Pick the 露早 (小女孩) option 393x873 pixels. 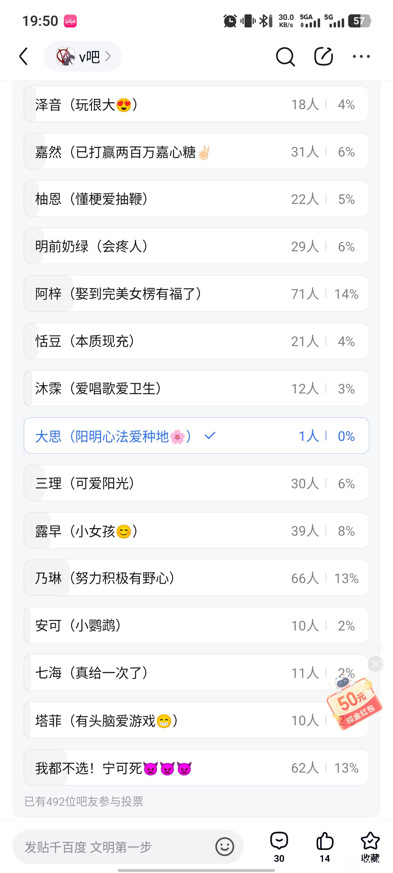(x=196, y=531)
